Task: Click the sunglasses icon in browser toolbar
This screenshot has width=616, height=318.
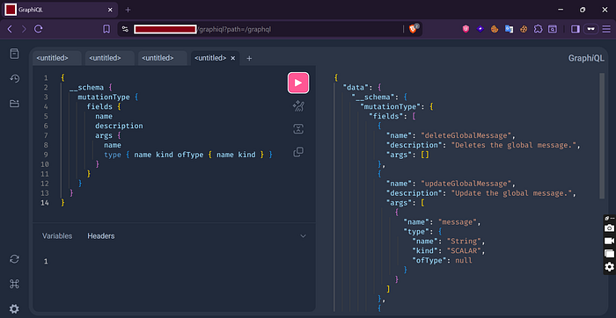Action: 590,29
